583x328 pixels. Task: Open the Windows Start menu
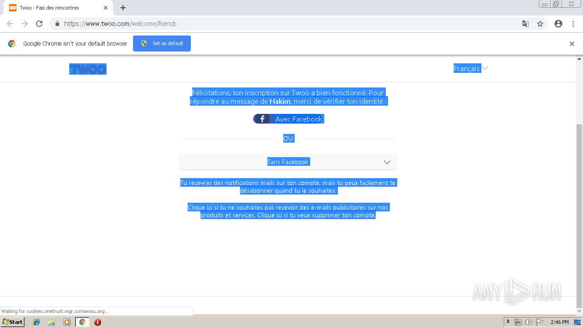[x=13, y=322]
